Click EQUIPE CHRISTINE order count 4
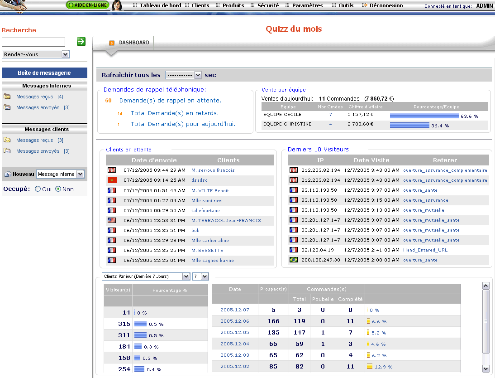 (x=330, y=124)
